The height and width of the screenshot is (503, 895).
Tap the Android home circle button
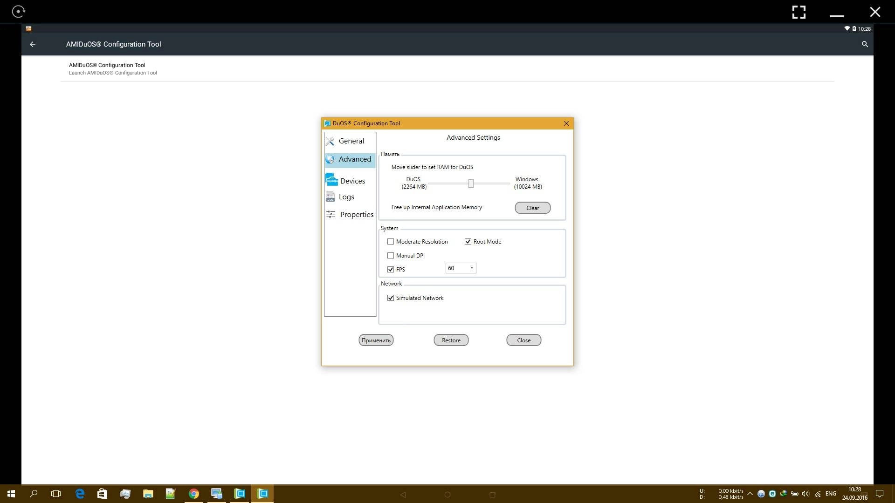click(x=447, y=495)
